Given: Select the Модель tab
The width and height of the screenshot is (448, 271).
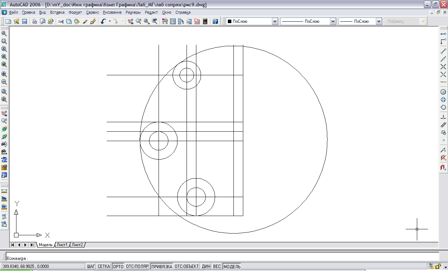Looking at the screenshot, I should tap(45, 245).
